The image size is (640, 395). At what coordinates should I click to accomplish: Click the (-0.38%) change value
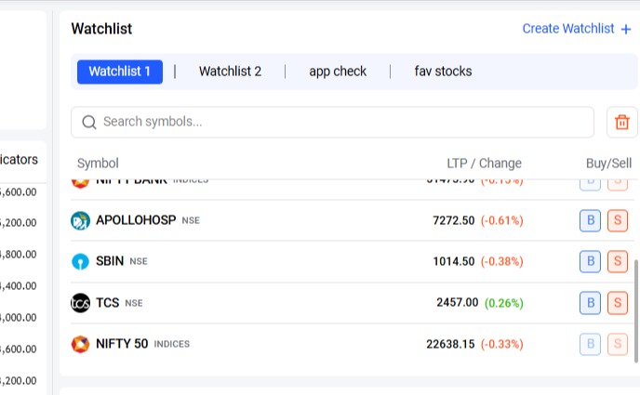pos(501,262)
